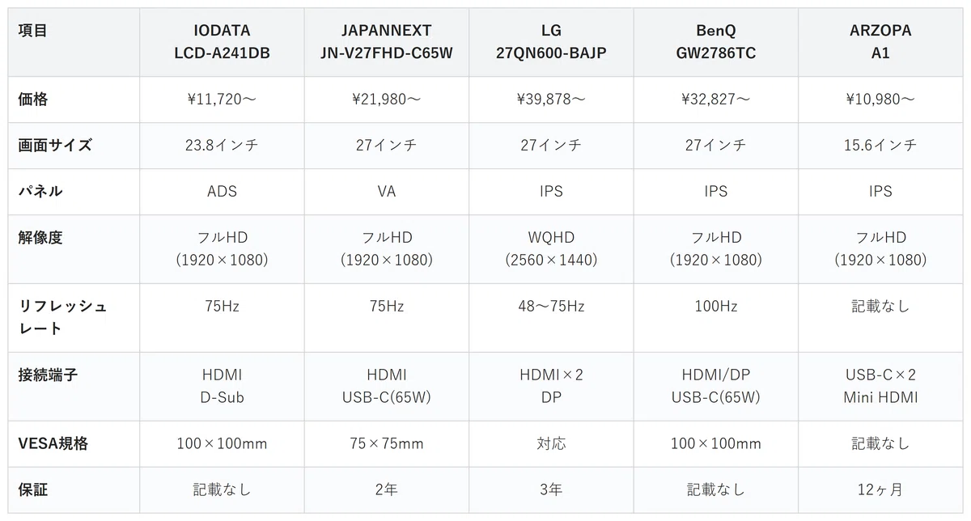Click the ¥39,878〜 price cell

551,100
